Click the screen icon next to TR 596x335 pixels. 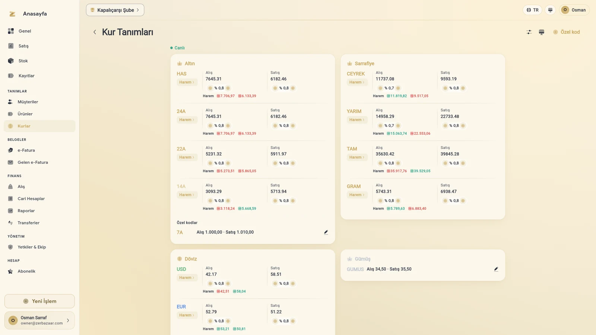coord(550,10)
